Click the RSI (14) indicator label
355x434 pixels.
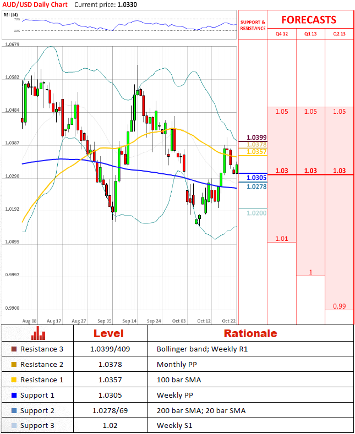[x=9, y=15]
